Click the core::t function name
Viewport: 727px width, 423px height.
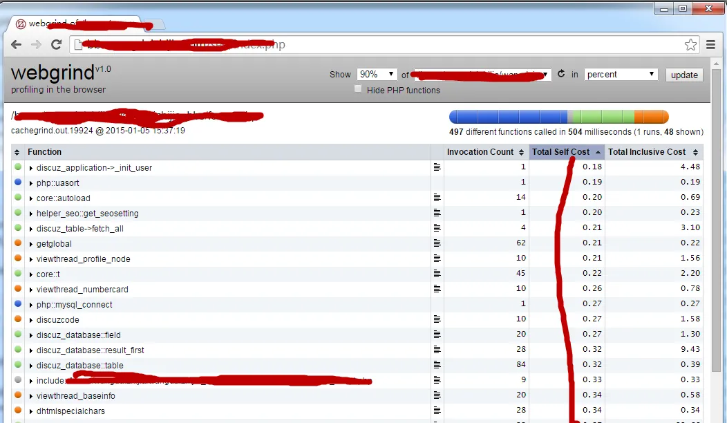[x=48, y=274]
